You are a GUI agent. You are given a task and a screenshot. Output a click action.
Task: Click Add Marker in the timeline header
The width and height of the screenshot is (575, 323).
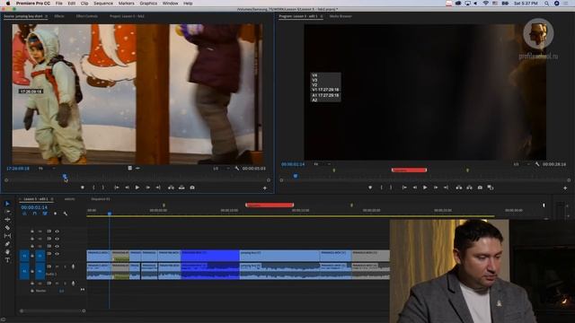point(56,214)
